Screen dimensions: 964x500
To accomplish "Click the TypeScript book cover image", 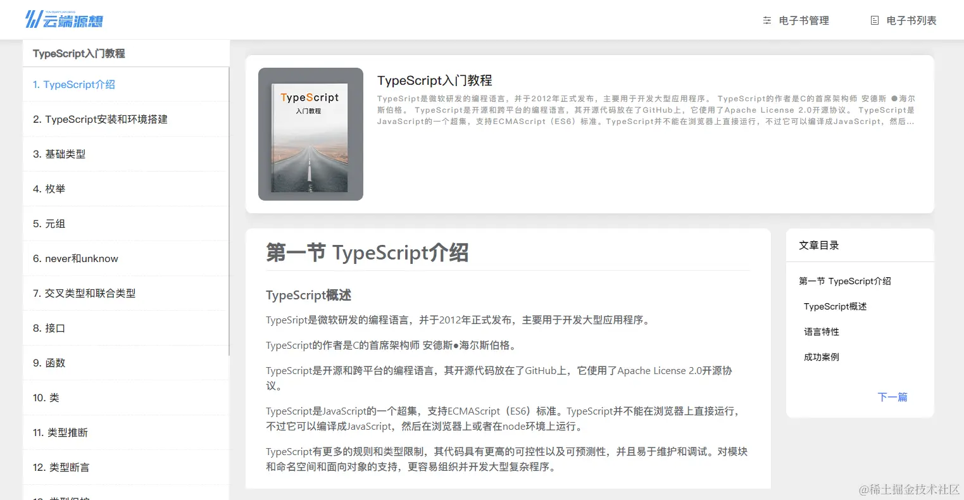I will tap(311, 134).
